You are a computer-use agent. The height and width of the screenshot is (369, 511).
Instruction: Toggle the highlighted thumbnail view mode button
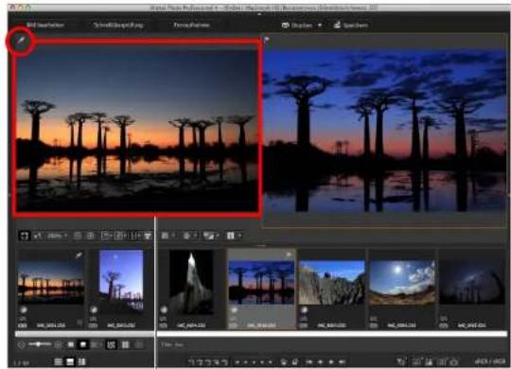click(x=83, y=344)
